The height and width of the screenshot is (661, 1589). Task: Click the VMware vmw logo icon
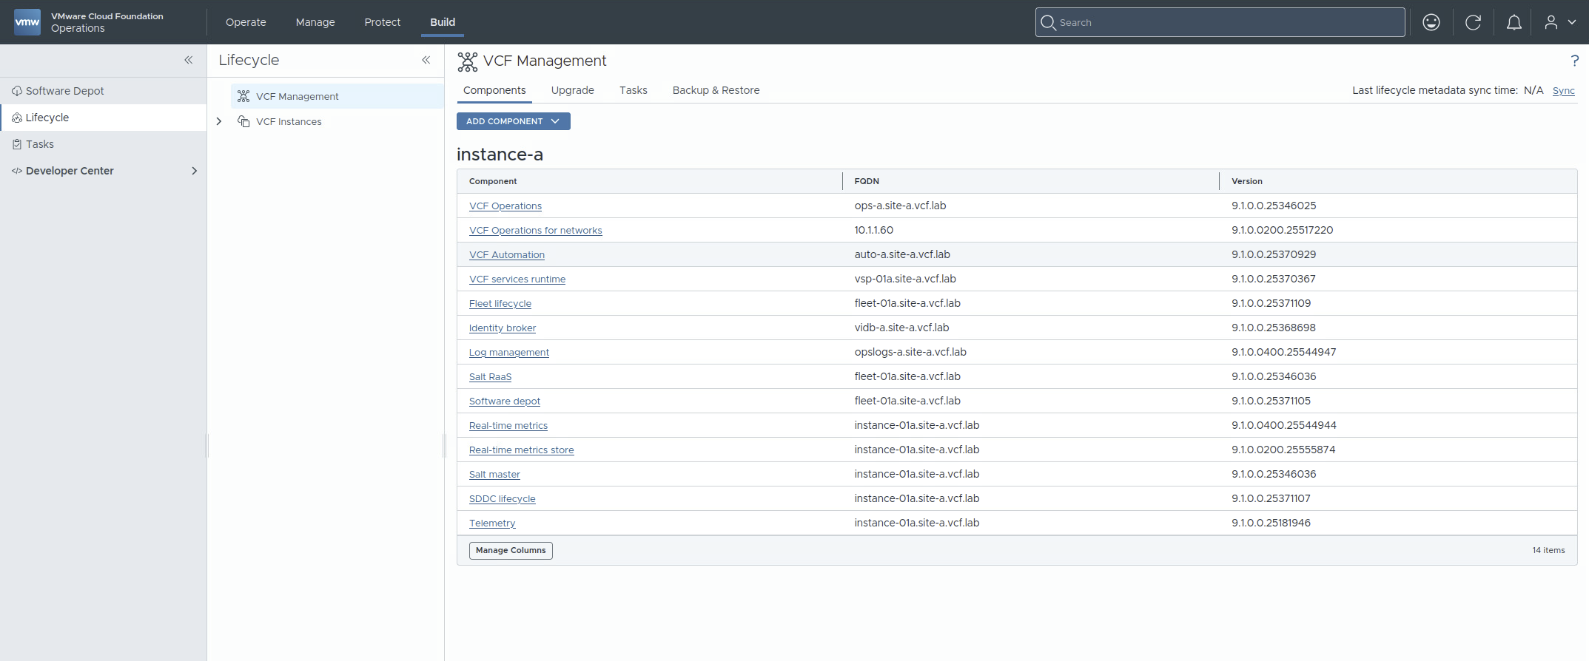click(27, 22)
